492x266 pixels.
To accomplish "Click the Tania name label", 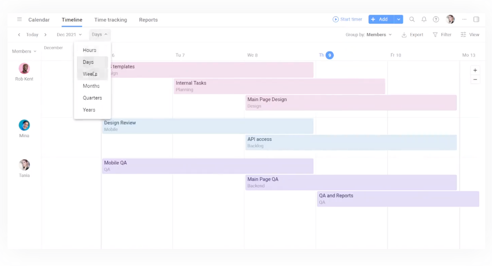I will coord(24,176).
